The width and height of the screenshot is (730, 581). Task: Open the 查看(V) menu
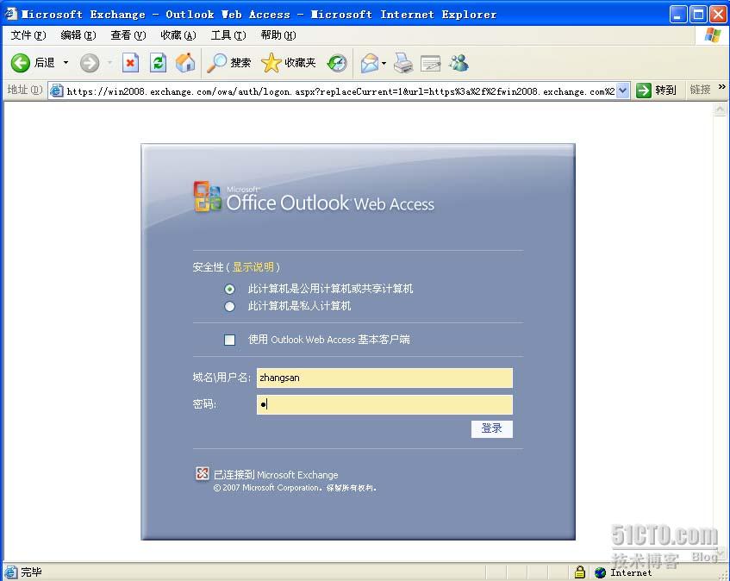point(128,35)
